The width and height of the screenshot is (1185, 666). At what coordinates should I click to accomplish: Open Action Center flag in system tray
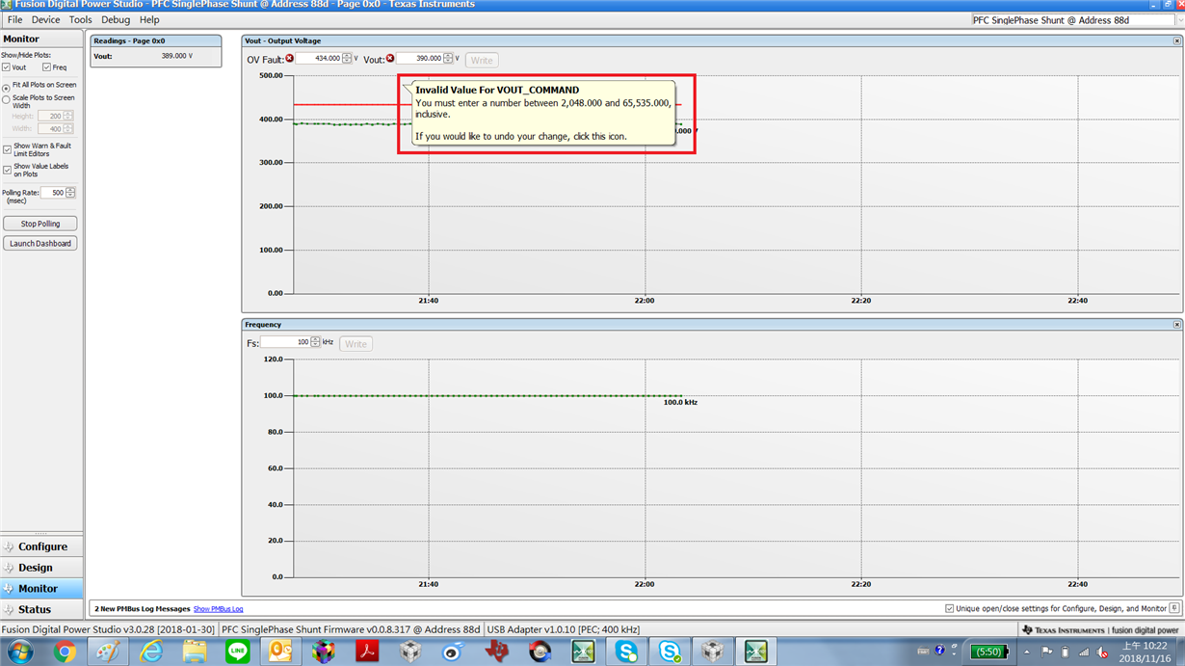click(1046, 653)
